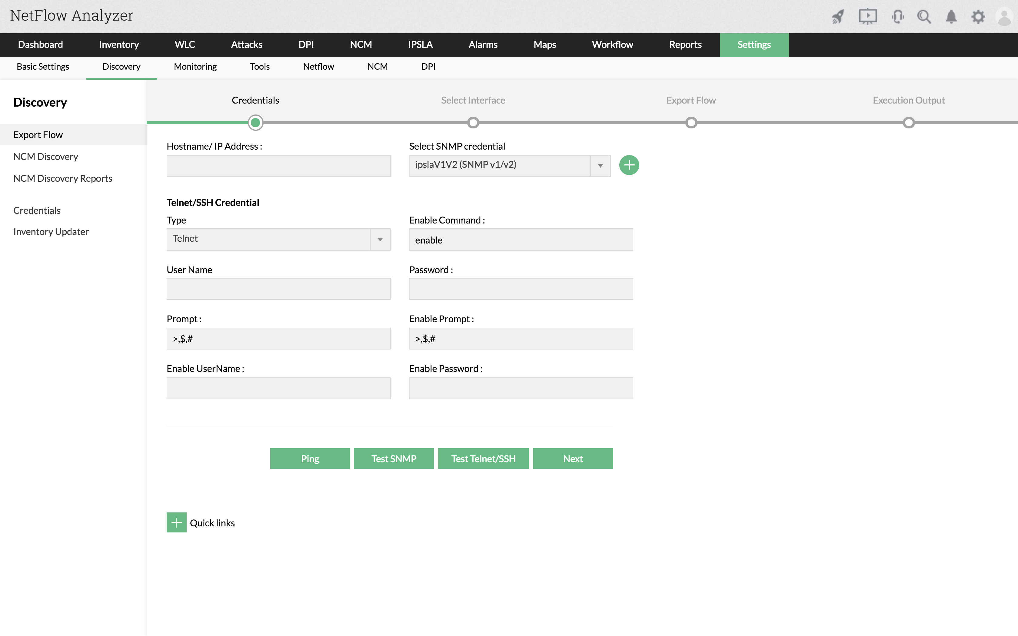Open the Select SNMP credential dropdown

pos(509,165)
